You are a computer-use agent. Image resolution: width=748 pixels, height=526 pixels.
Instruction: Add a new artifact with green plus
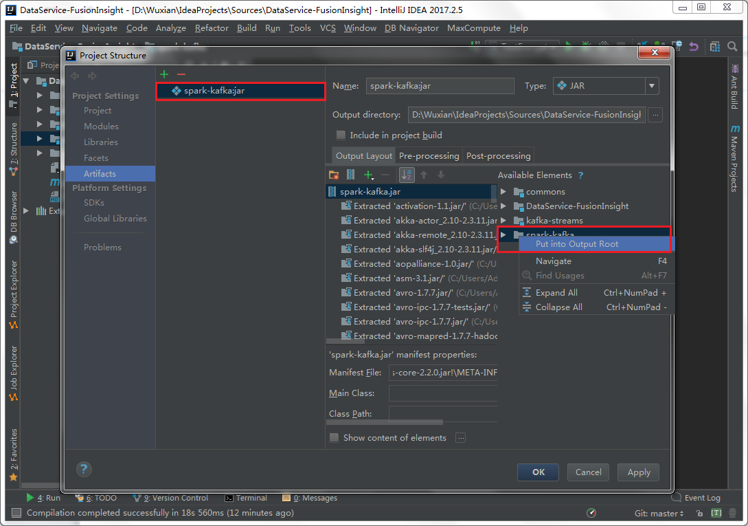(x=164, y=74)
